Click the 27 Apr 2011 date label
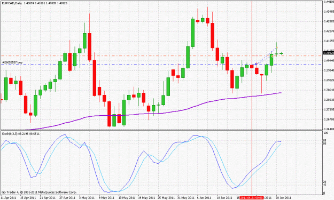Screen dimensions: 334x200 pos(67,198)
